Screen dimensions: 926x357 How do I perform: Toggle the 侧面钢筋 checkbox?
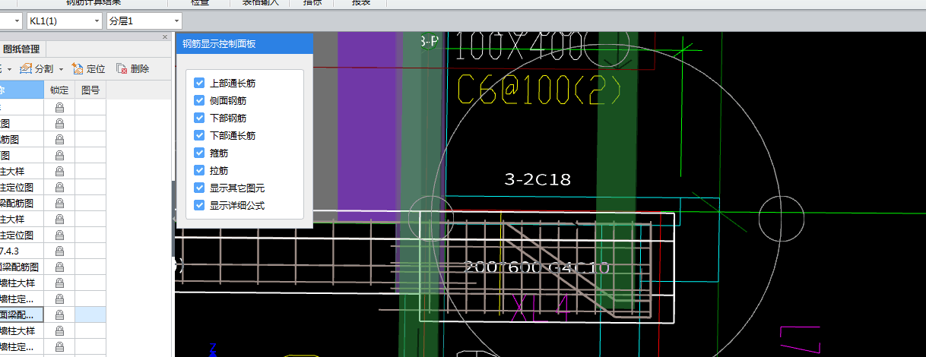(x=199, y=100)
